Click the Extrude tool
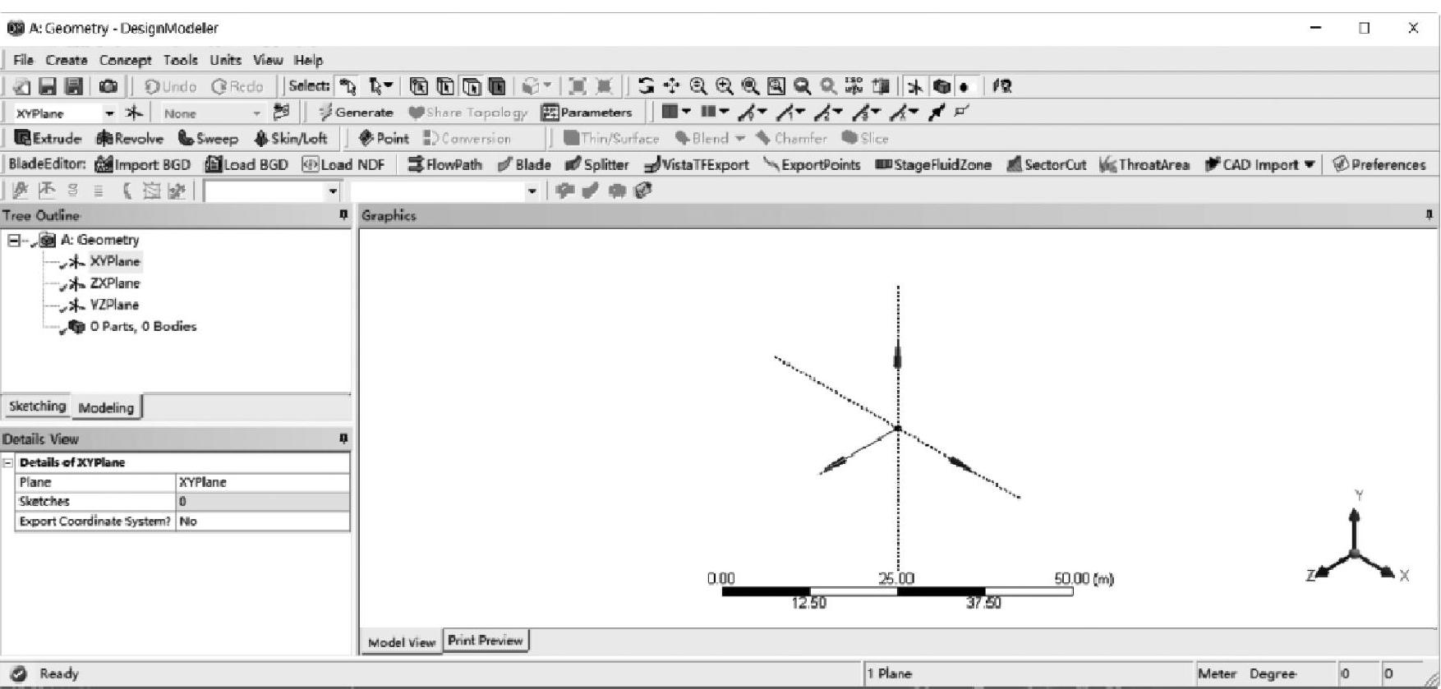Image resolution: width=1441 pixels, height=689 pixels. click(x=48, y=138)
